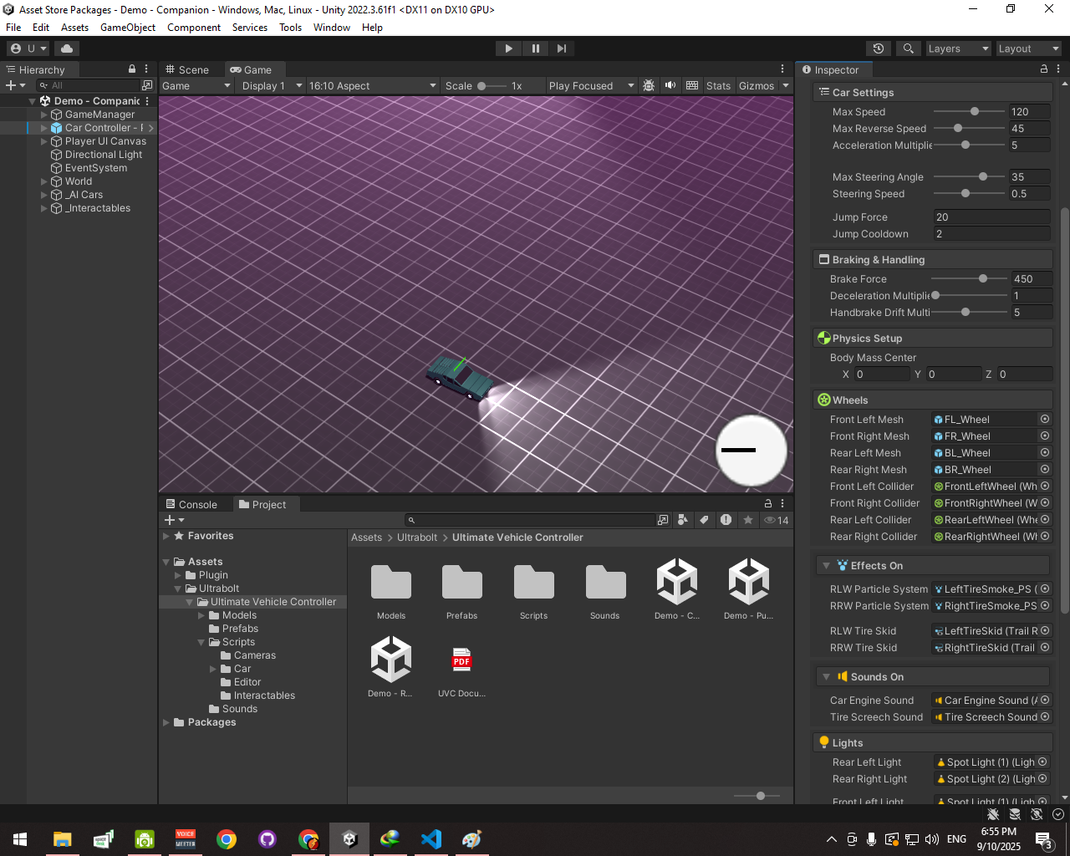
Task: Click the round minus button in Game view
Action: pyautogui.click(x=752, y=451)
